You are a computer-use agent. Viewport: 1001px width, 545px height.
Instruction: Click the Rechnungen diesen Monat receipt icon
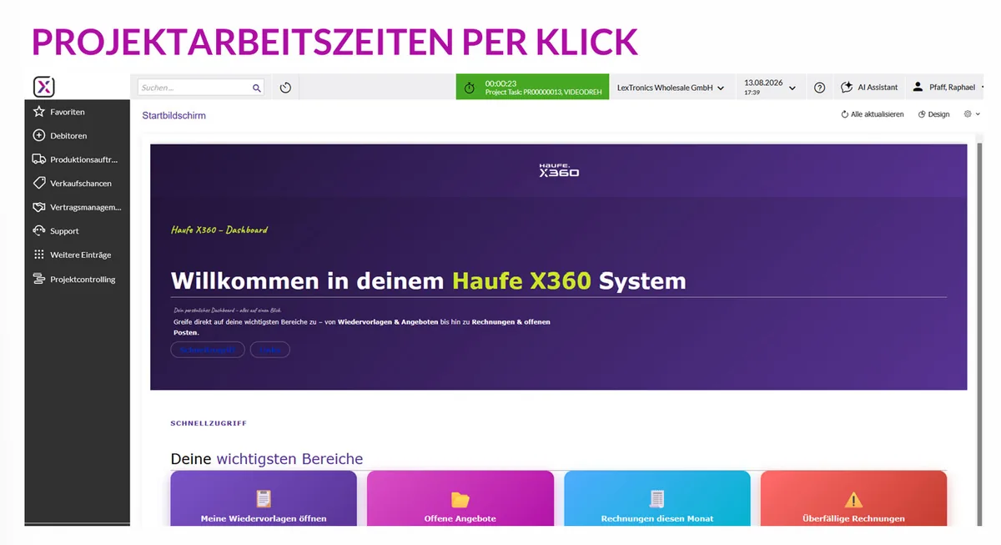(x=657, y=499)
